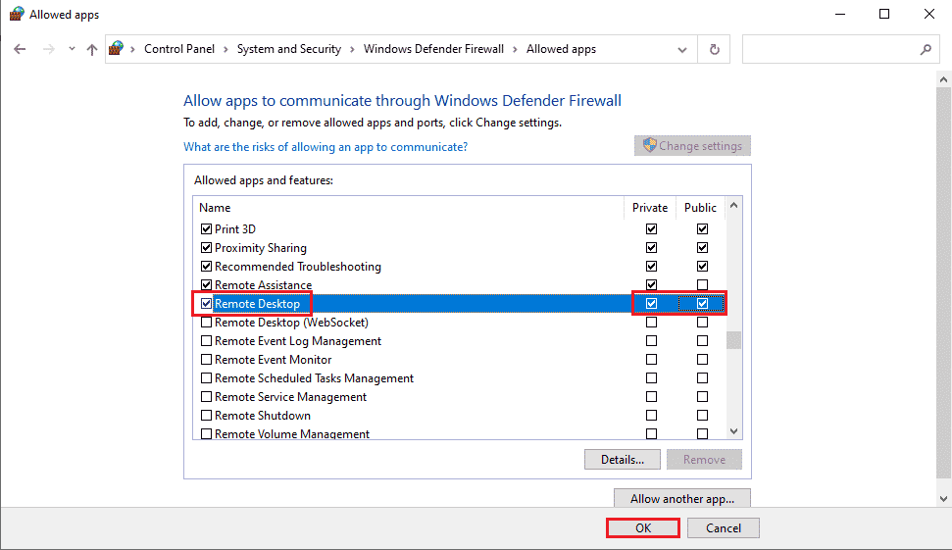952x550 pixels.
Task: Open the risks of allowing an app link
Action: 326,147
